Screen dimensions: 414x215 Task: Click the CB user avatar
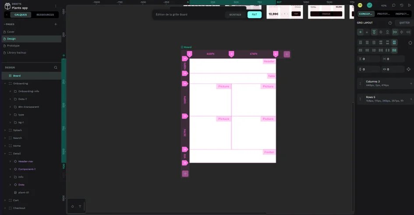point(360,5)
